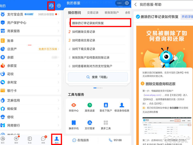The image size is (193, 145).
Task: Tap the help article orange banner image
Action: click(x=165, y=47)
